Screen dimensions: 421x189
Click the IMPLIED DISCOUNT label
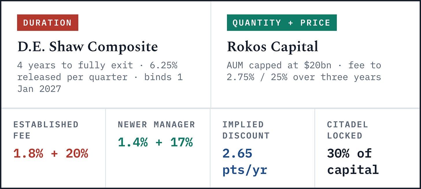(246, 130)
